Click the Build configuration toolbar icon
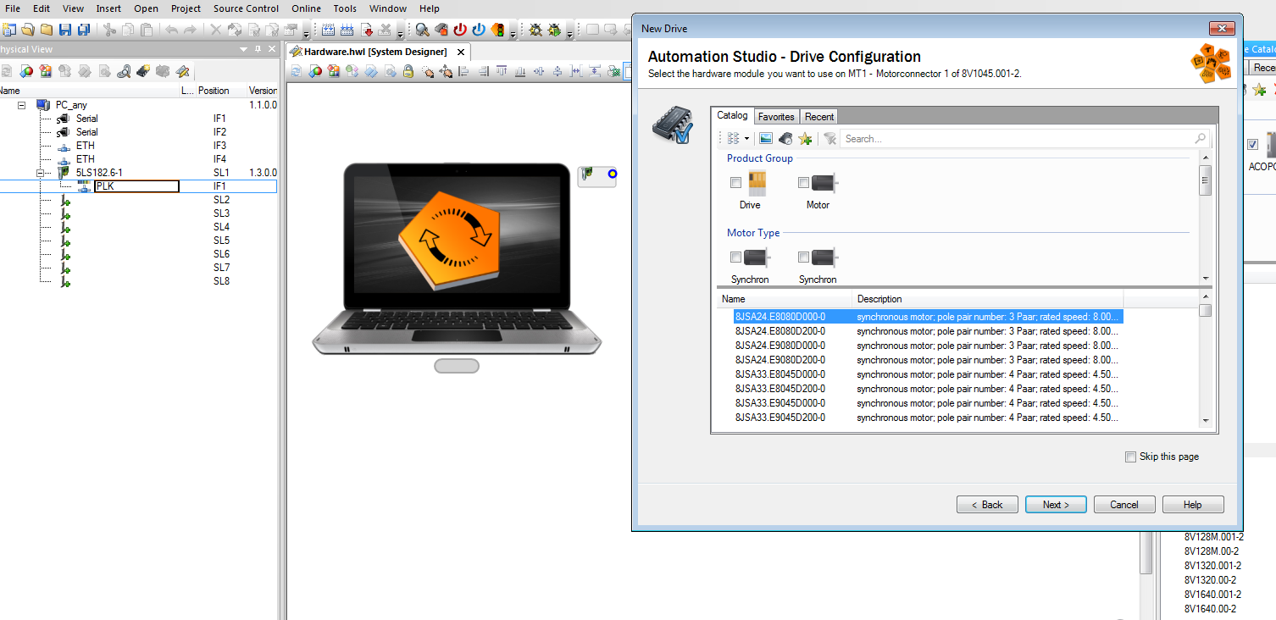 (330, 30)
